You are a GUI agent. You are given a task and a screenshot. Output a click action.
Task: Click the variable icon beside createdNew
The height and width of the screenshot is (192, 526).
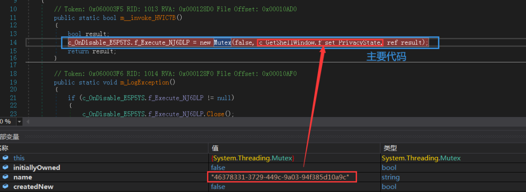[x=5, y=187]
